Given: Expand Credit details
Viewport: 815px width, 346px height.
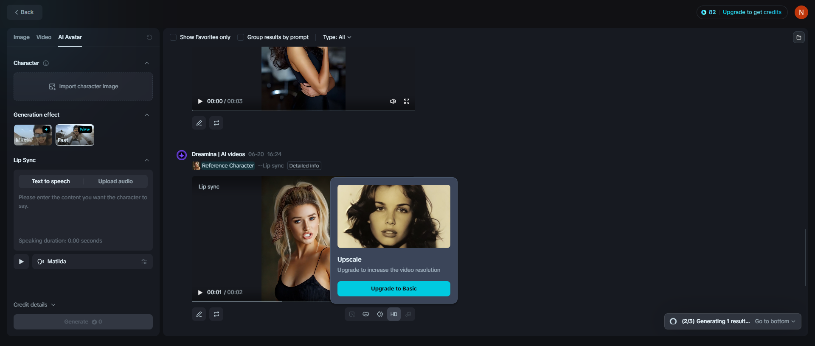Looking at the screenshot, I should 34,305.
